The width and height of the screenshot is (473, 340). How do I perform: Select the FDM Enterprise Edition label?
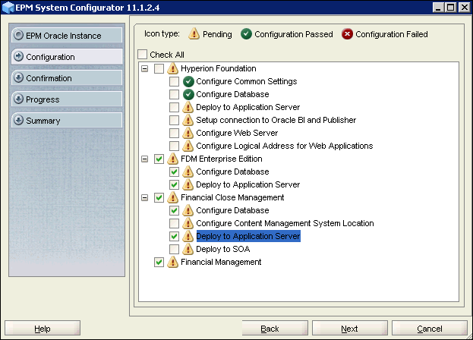(x=222, y=159)
